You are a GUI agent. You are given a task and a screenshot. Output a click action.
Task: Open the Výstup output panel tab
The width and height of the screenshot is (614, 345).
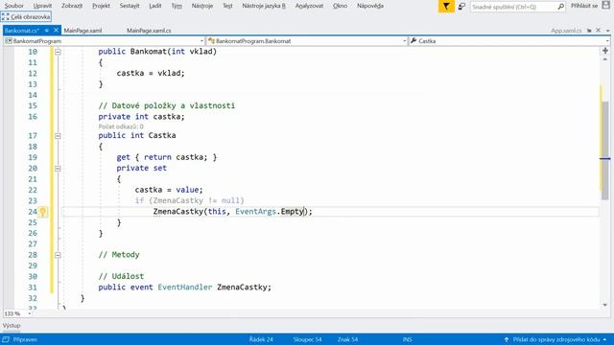(x=12, y=326)
